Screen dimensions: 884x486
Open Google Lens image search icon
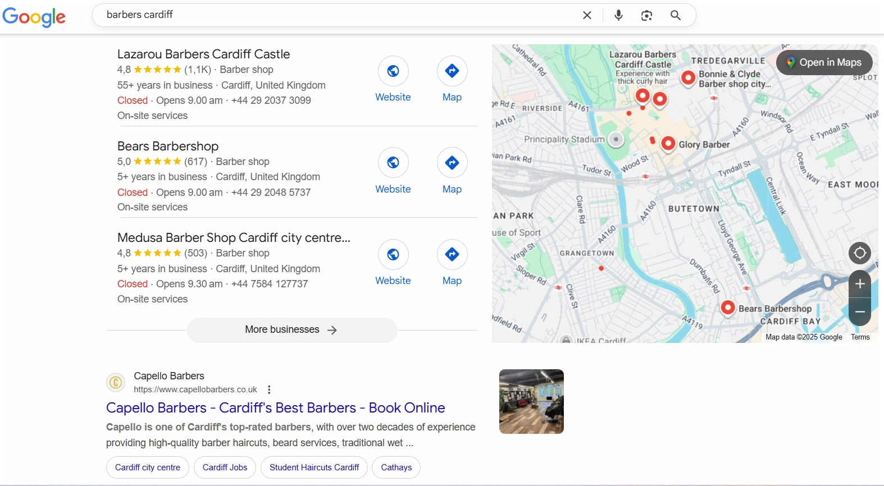646,15
